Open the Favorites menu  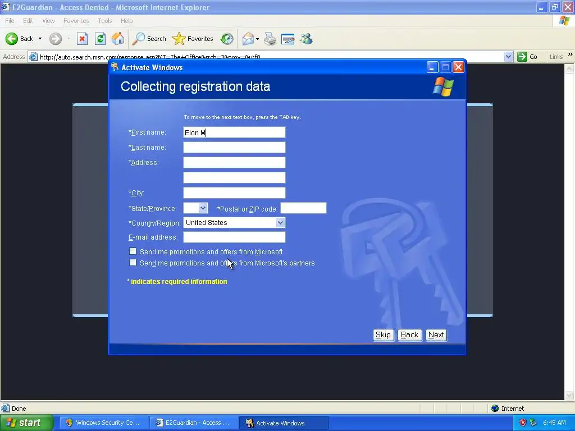(76, 21)
